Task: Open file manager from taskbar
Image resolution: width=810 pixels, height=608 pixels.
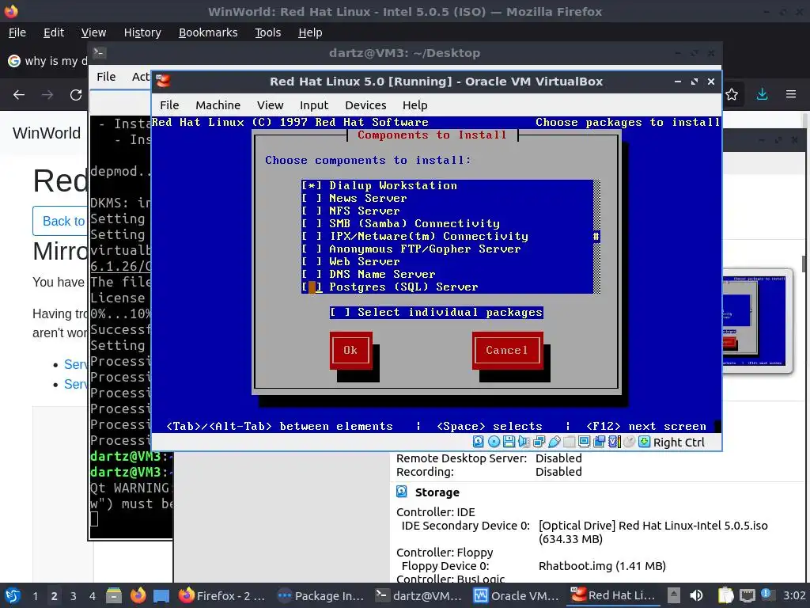Action: point(114,595)
